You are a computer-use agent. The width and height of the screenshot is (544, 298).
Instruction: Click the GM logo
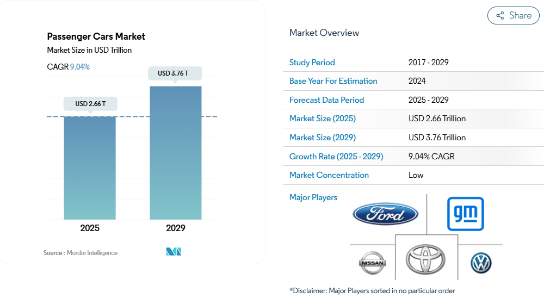tap(465, 214)
